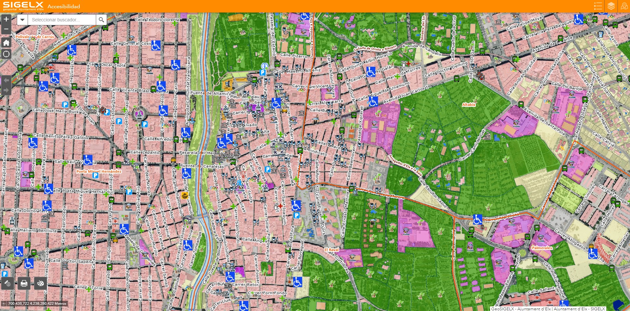
Task: Expand the search source dropdown arrow
Action: click(22, 20)
